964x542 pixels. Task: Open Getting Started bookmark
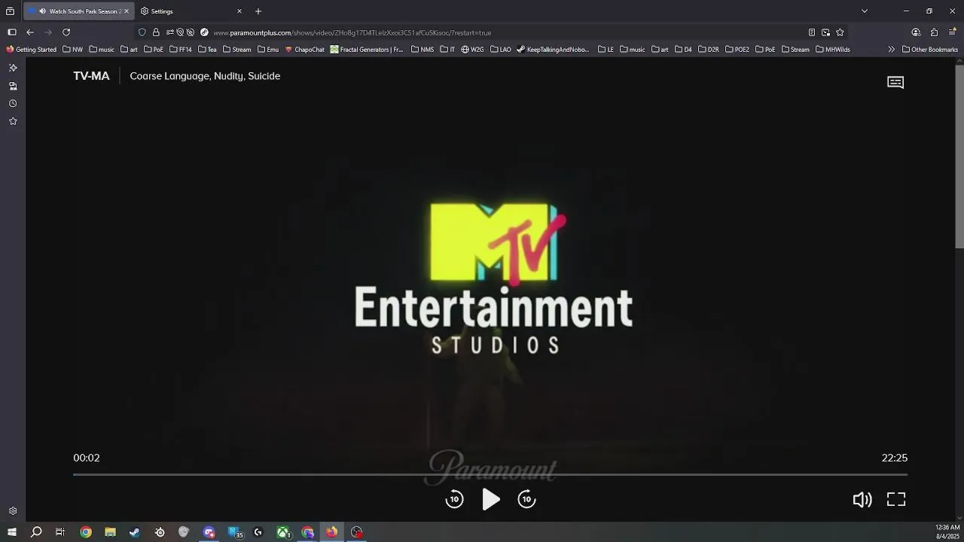click(x=31, y=50)
